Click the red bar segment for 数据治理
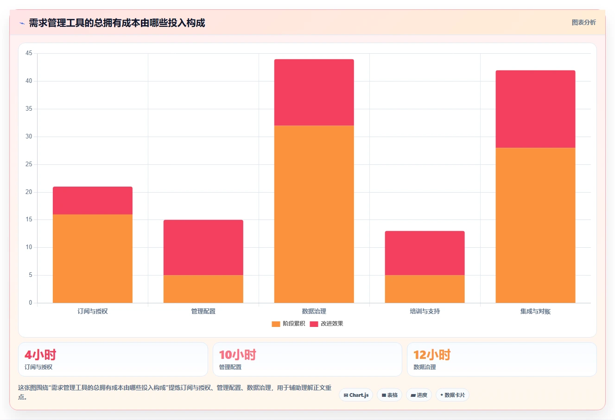 tap(314, 92)
